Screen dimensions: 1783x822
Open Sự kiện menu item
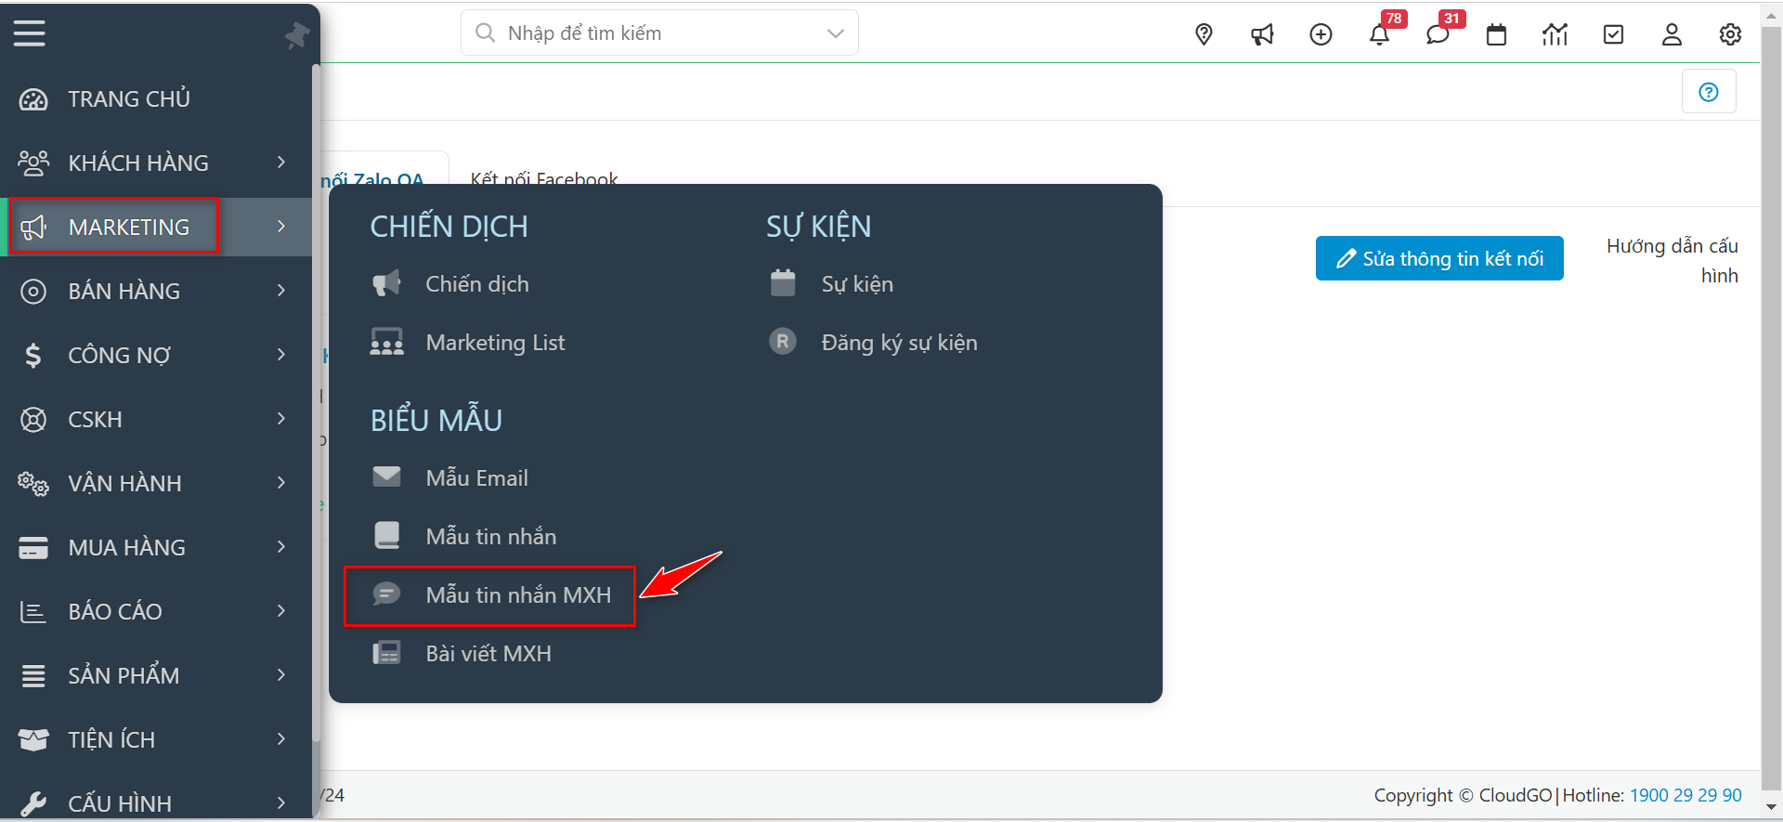[857, 284]
